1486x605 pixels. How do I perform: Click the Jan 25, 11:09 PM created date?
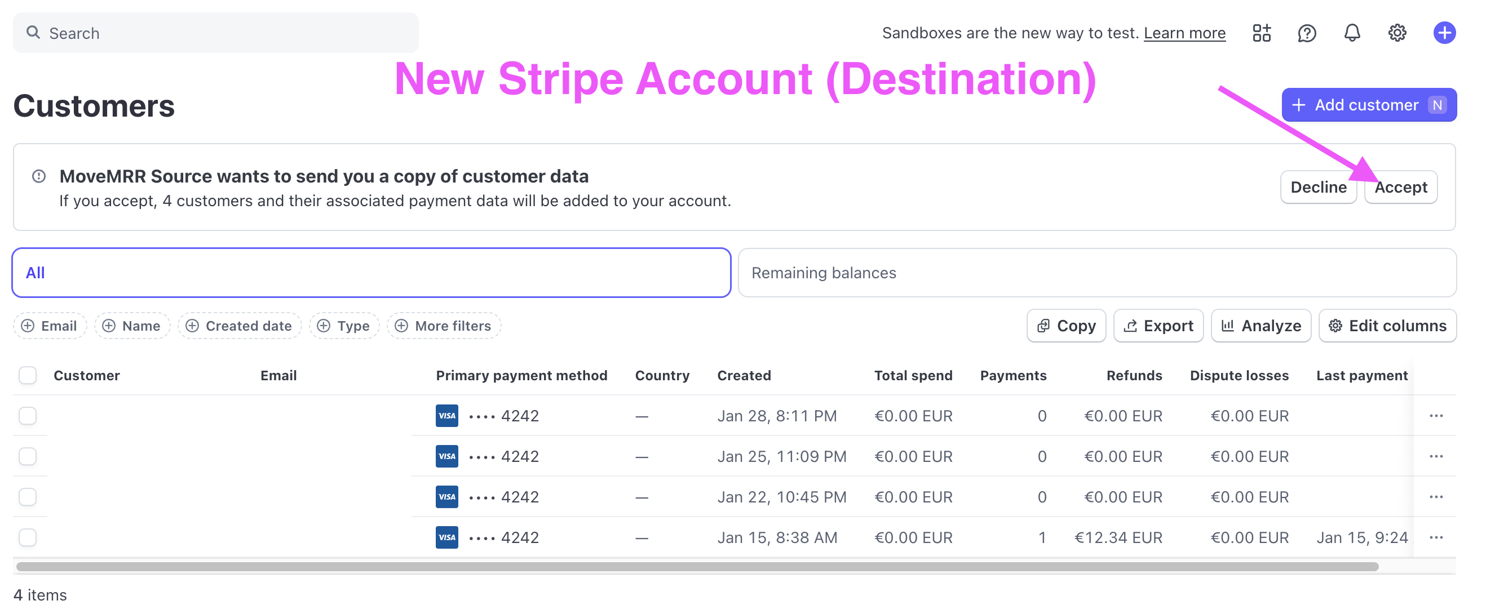point(782,456)
